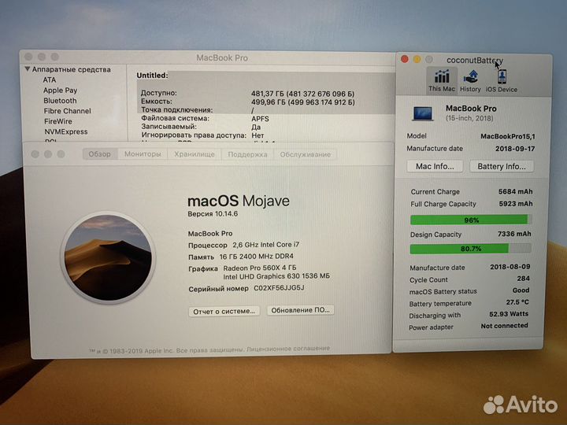Click the Current Charge 5684 mAh value

(515, 191)
